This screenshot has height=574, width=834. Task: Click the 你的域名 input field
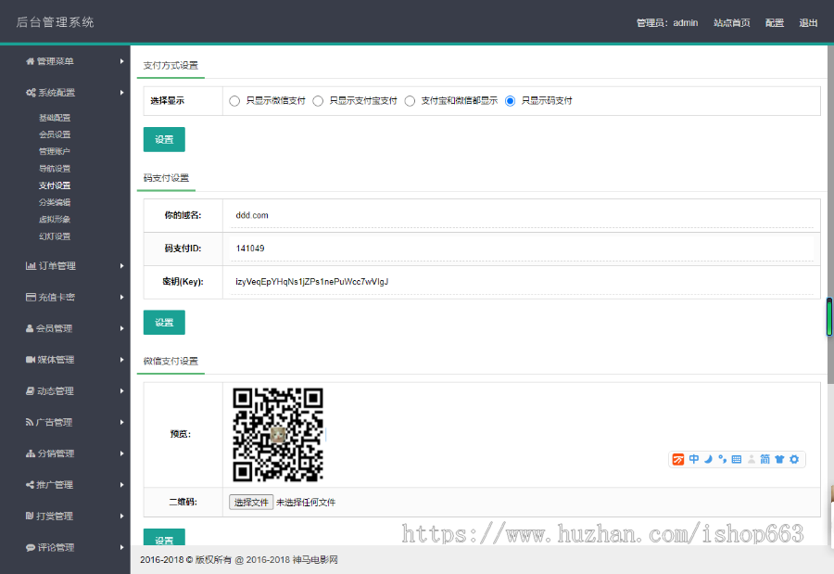(x=522, y=216)
